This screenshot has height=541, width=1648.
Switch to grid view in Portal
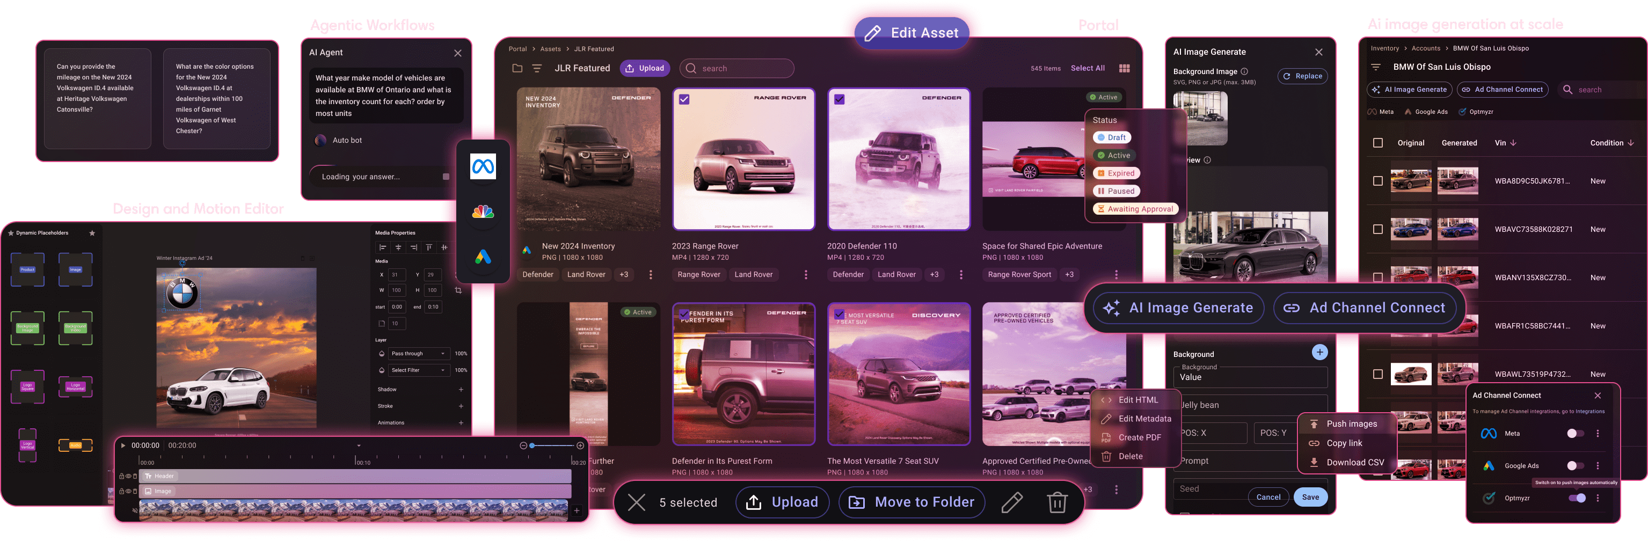[x=1124, y=68]
